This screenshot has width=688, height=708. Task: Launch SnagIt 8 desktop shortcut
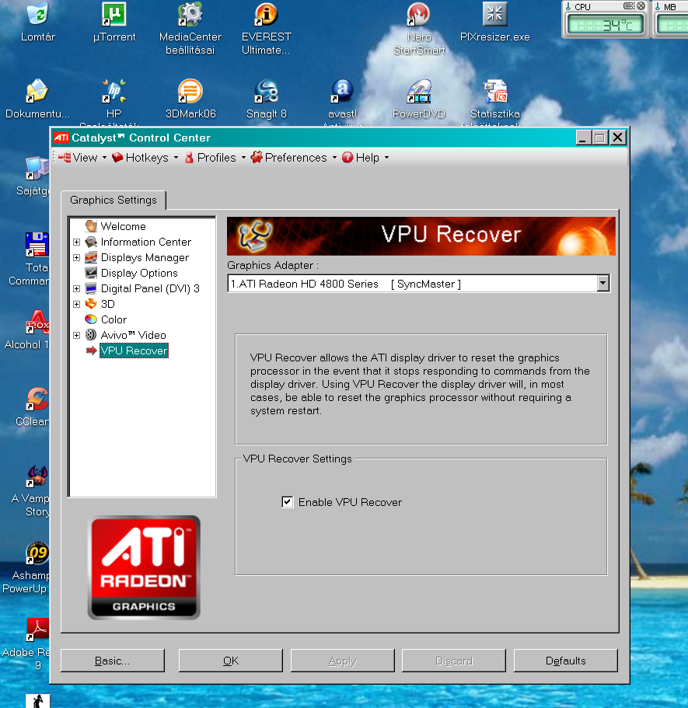pyautogui.click(x=267, y=91)
